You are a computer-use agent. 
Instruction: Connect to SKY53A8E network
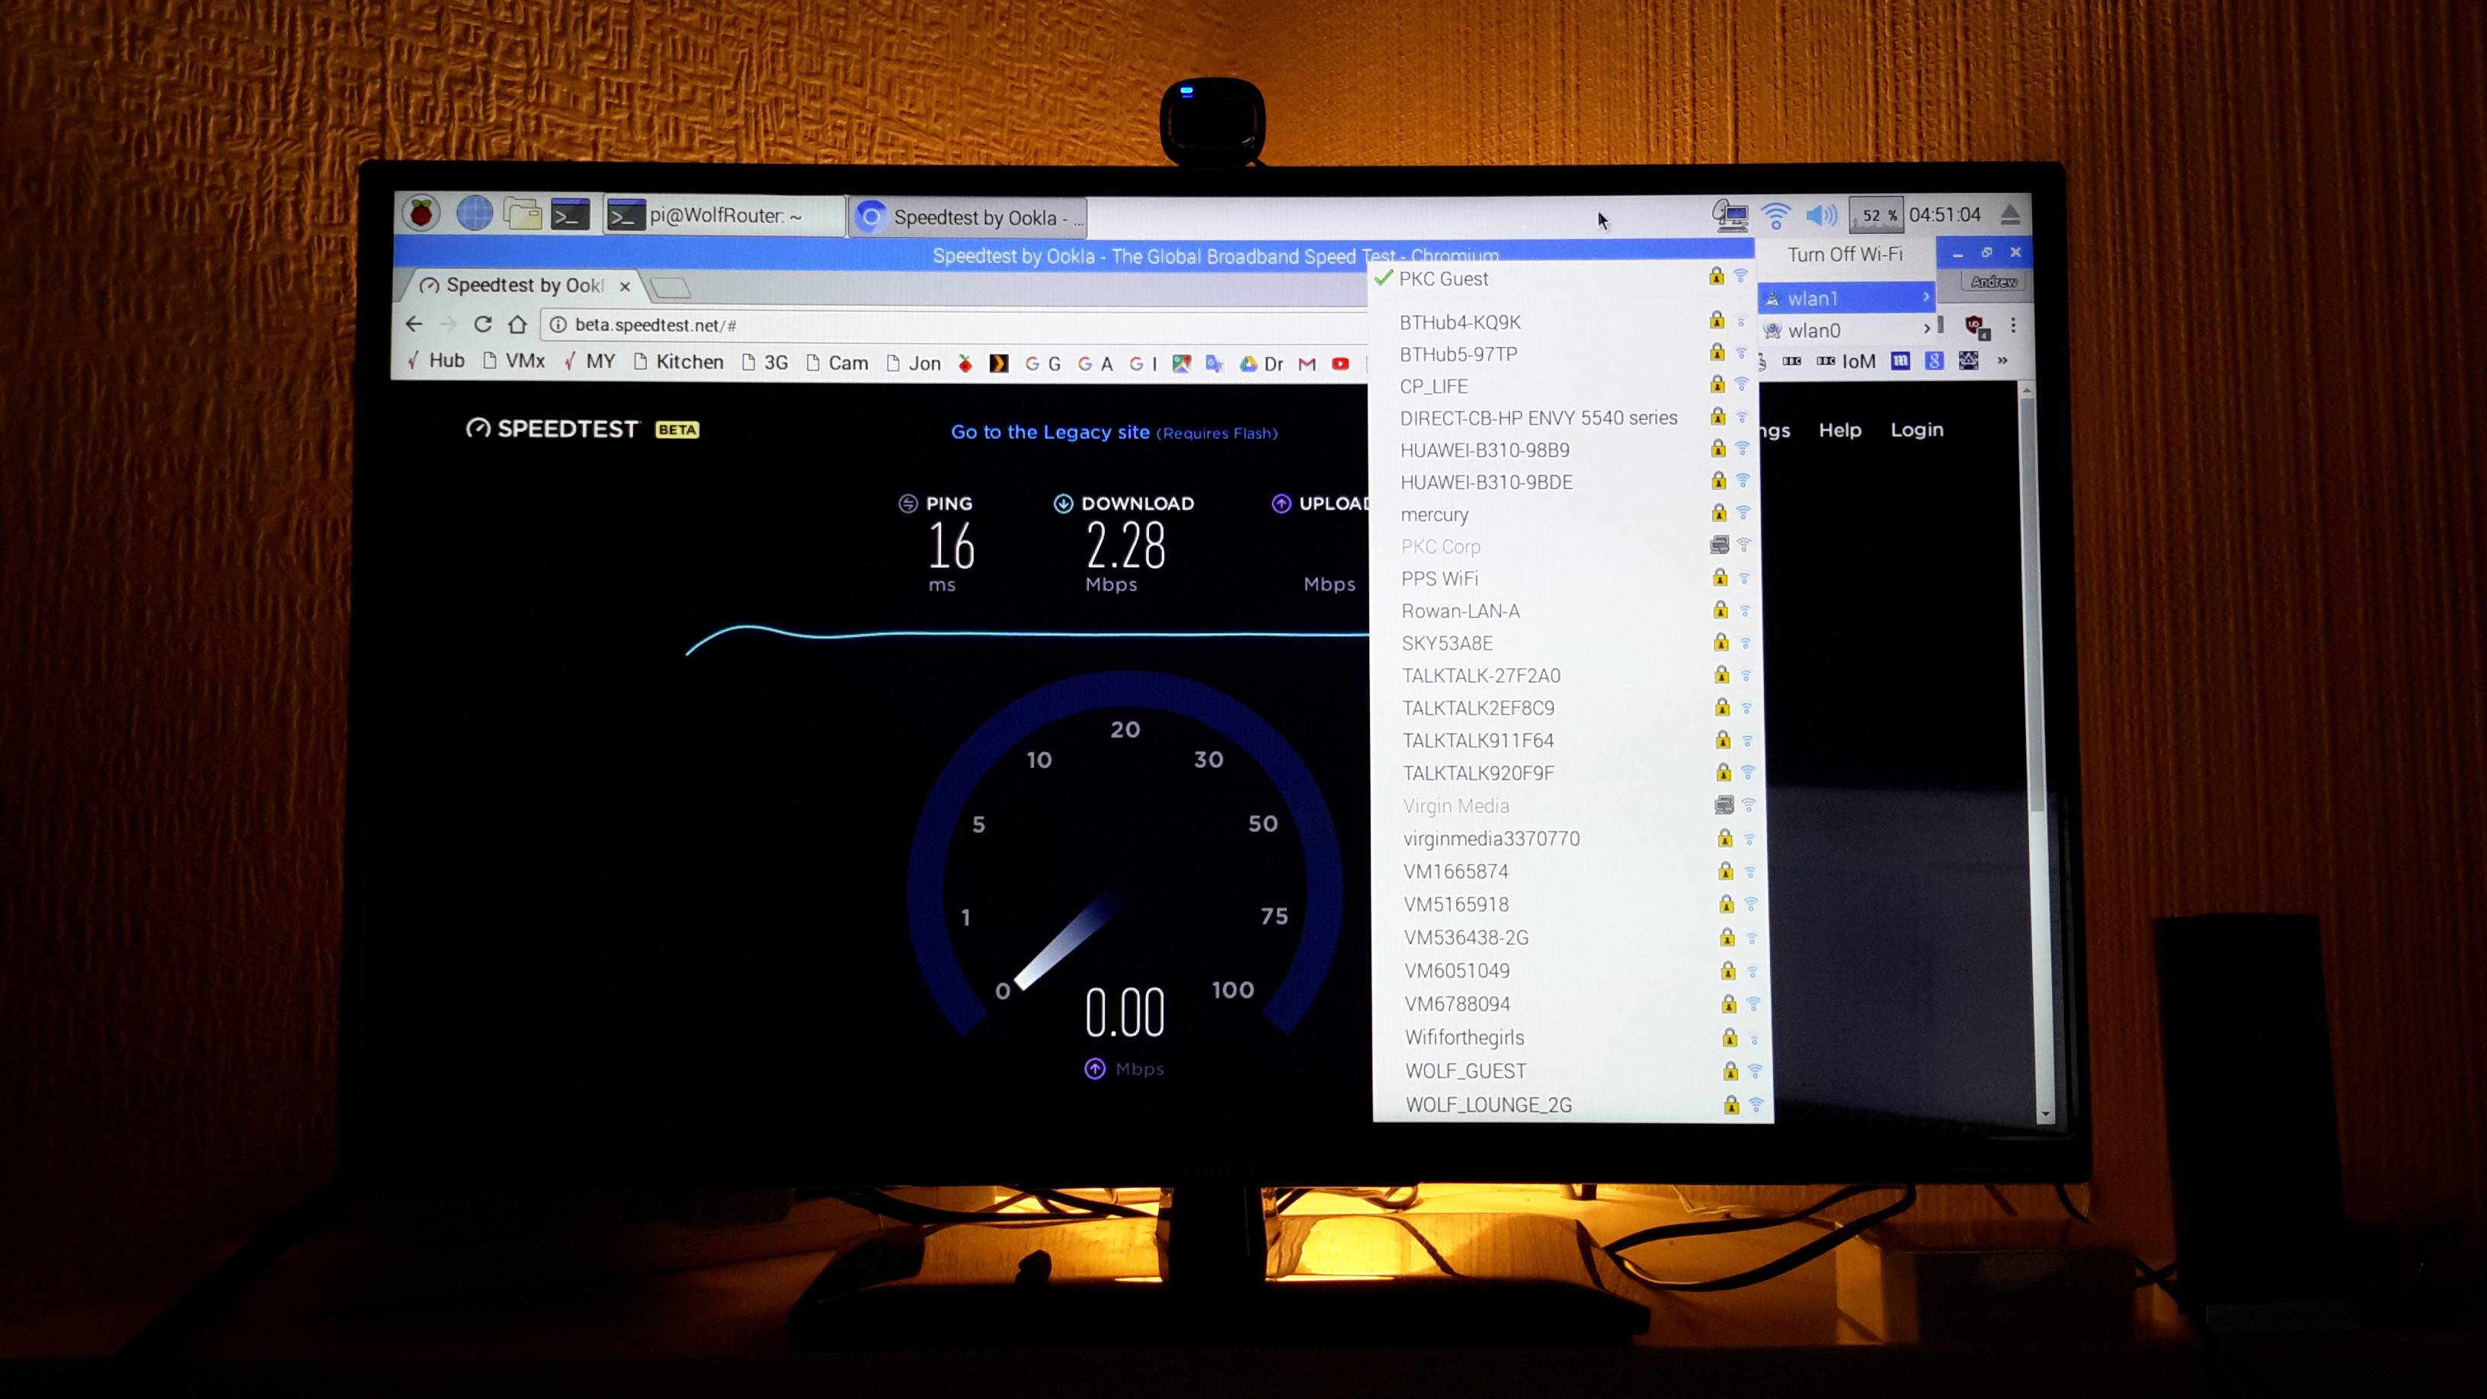point(1567,642)
